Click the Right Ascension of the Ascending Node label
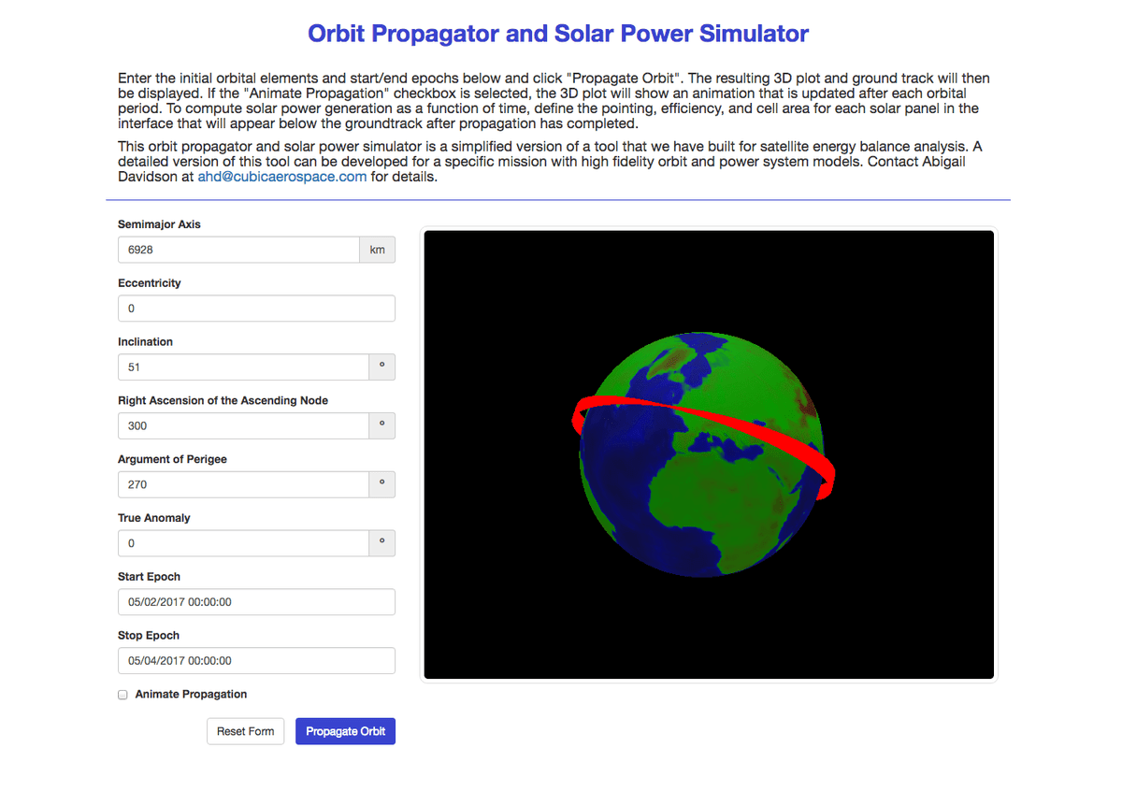Viewport: 1122px width, 791px height. (223, 401)
